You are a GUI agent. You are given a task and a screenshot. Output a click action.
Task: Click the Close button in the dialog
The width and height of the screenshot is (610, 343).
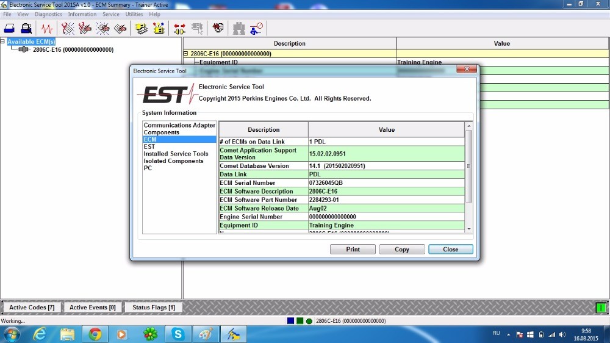pos(451,249)
